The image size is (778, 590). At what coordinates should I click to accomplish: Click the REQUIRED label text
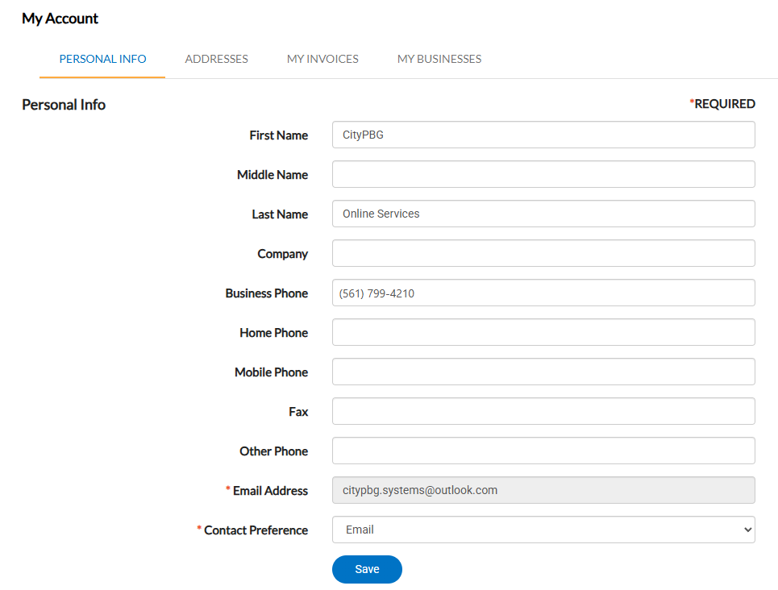pos(722,103)
